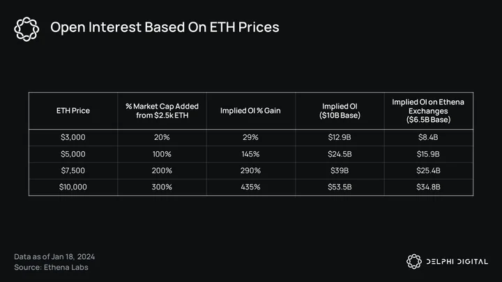The image size is (502, 282).
Task: Click the '% Market Cap Added' column header
Action: tap(162, 111)
